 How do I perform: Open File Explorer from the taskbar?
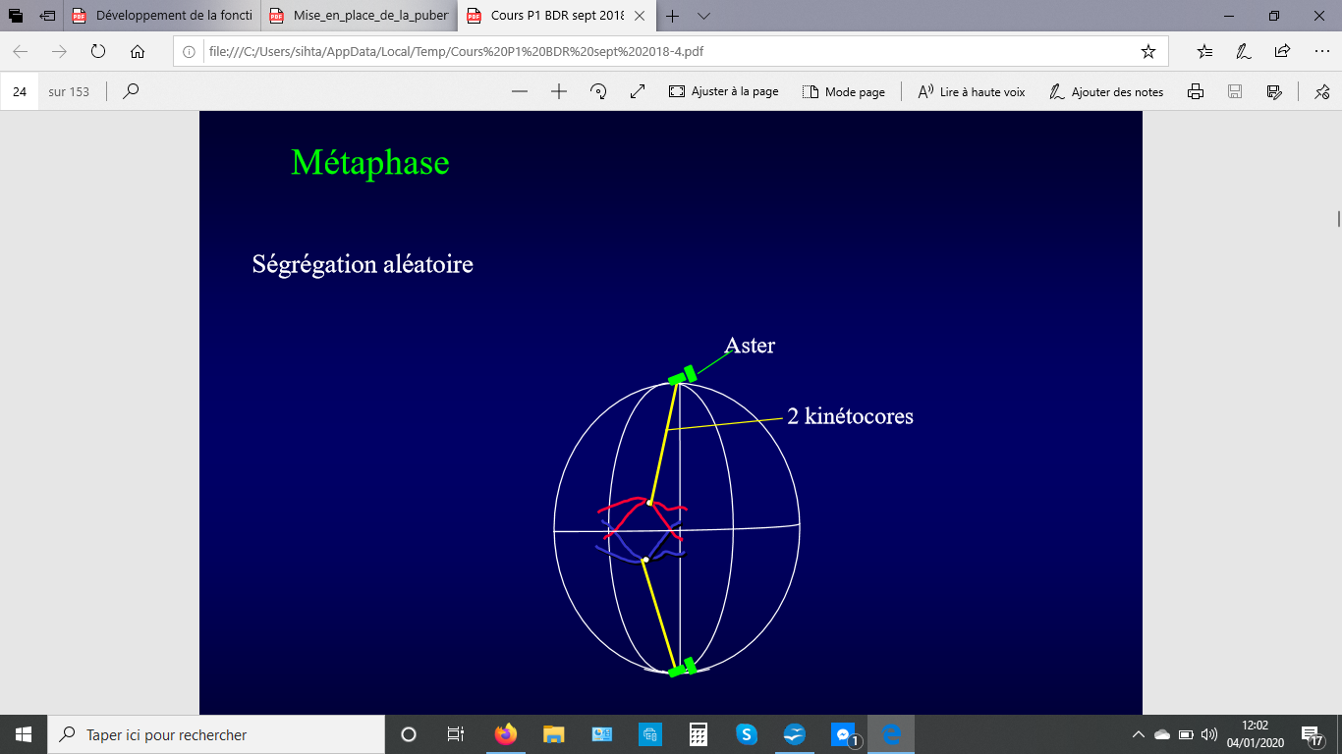554,734
